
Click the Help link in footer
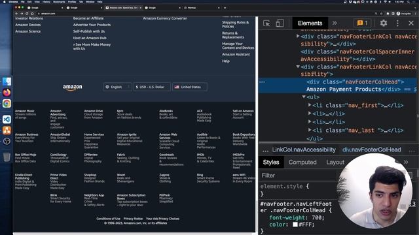pos(226,61)
